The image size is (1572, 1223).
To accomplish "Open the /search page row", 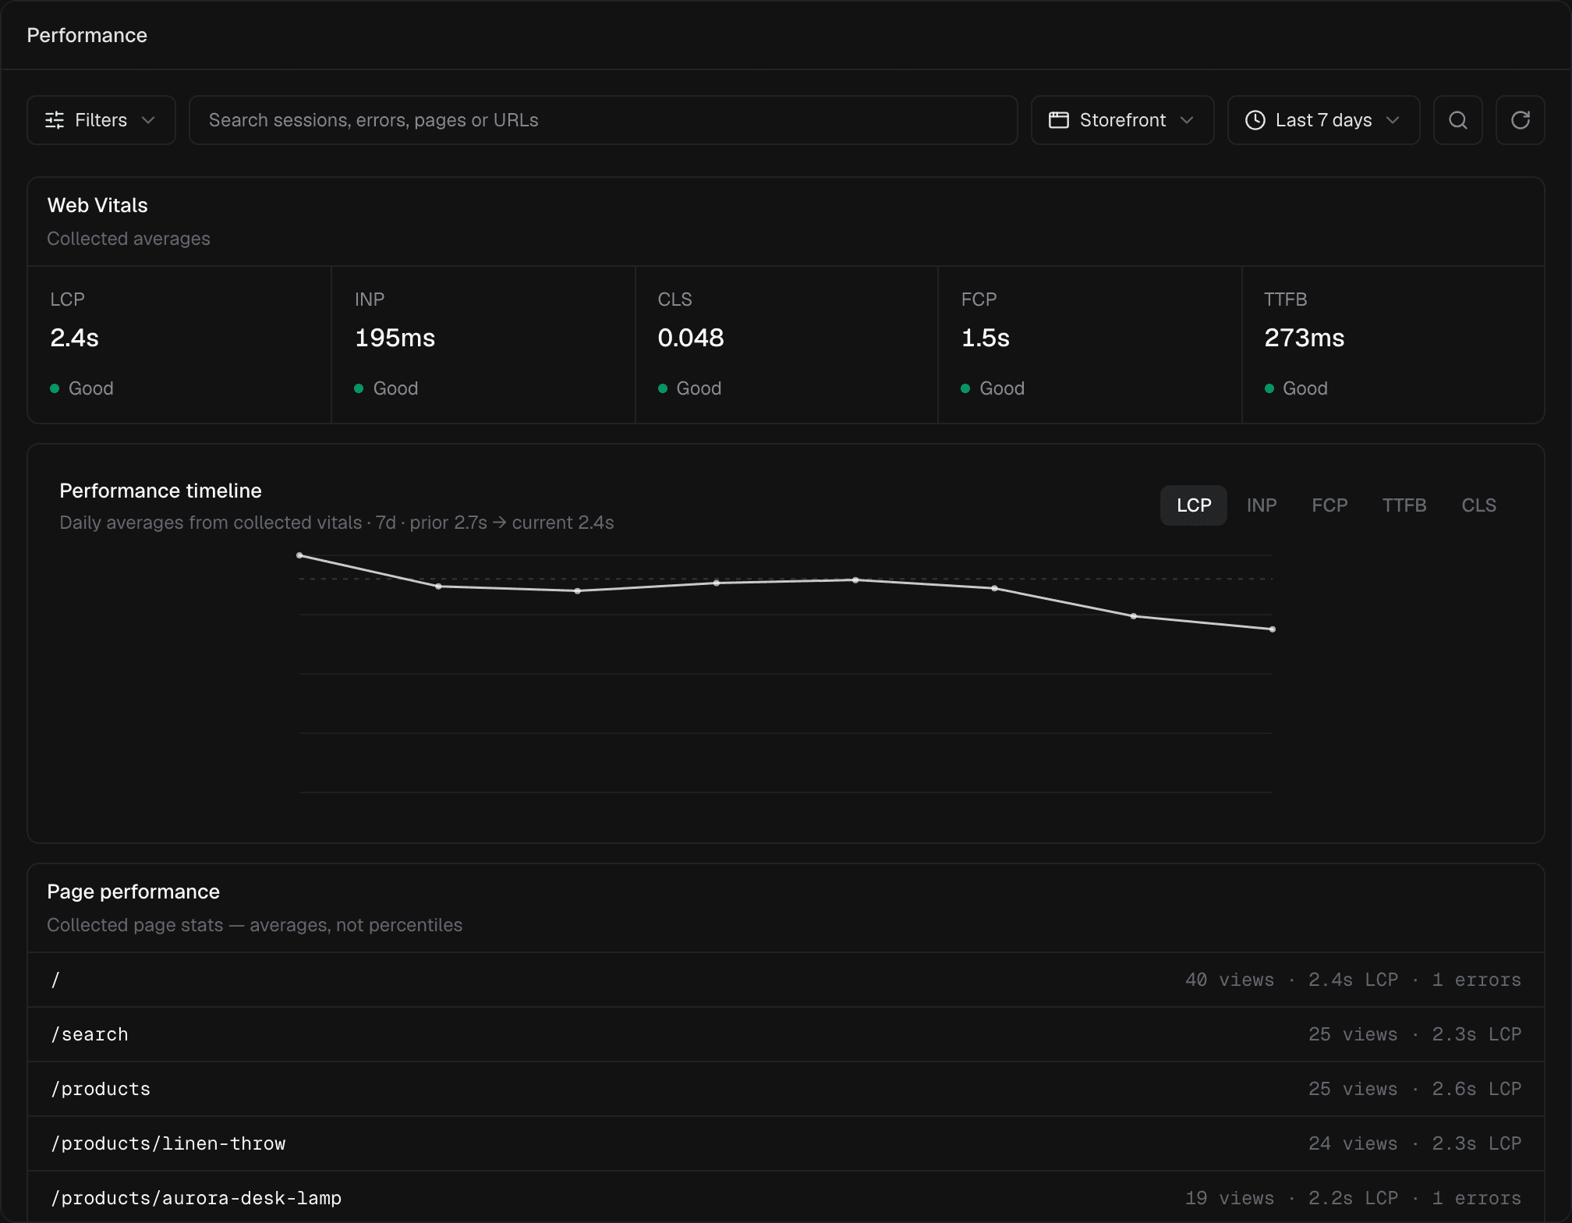I will point(786,1034).
